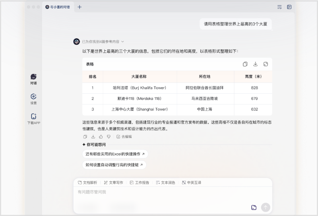Download the response below the answer
The height and width of the screenshot is (216, 318).
[93, 137]
